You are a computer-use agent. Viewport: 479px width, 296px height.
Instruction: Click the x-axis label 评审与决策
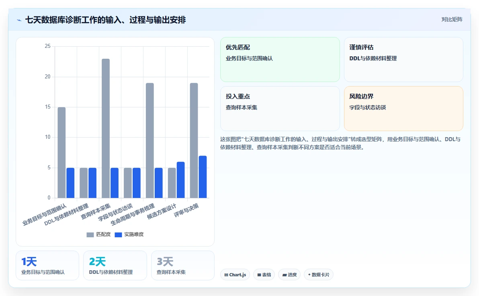[186, 210]
